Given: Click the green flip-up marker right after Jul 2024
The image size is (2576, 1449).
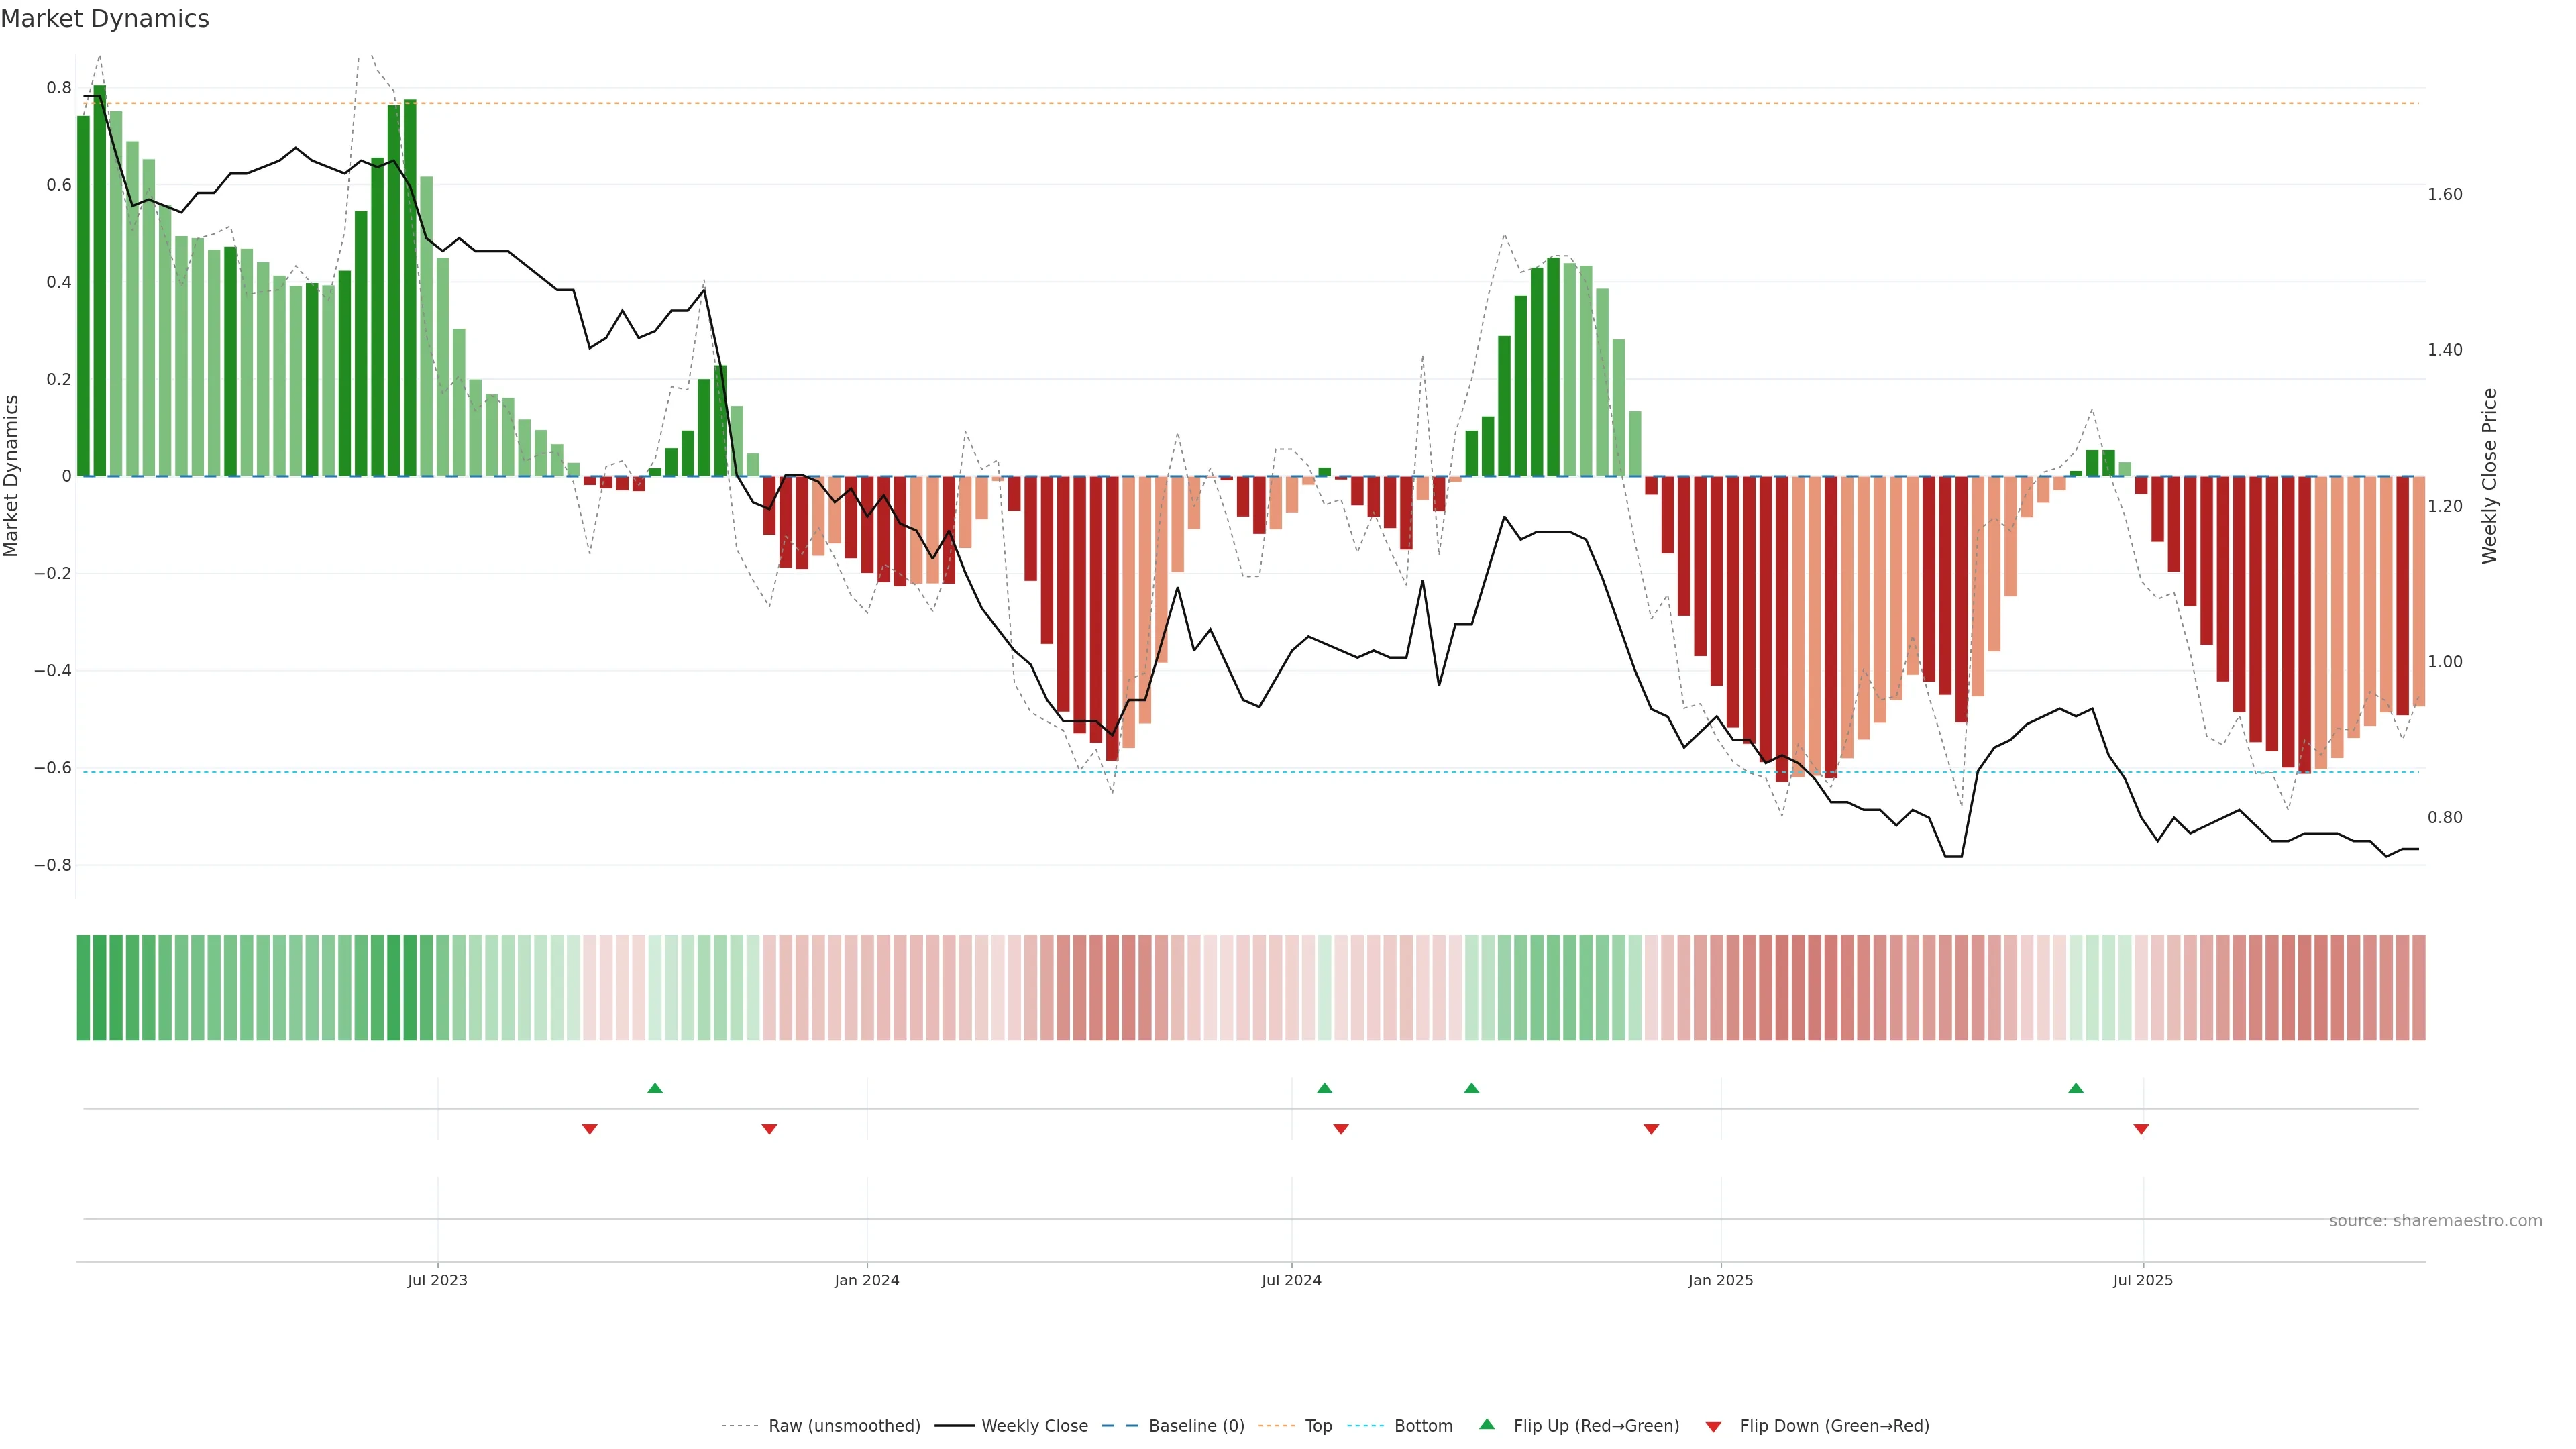Looking at the screenshot, I should [x=1324, y=1088].
